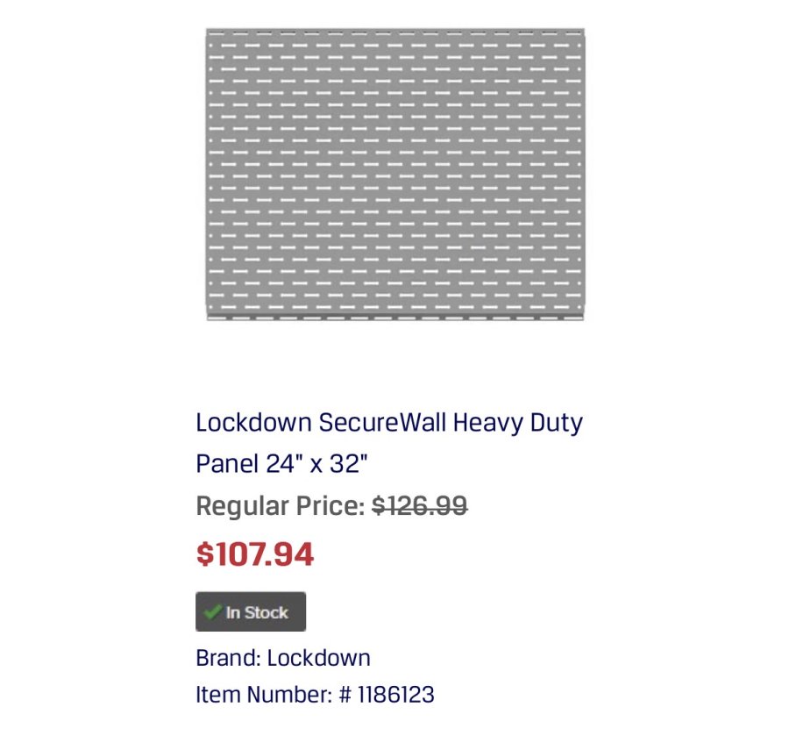
Task: Open the SecureWall panel product image
Action: click(394, 174)
